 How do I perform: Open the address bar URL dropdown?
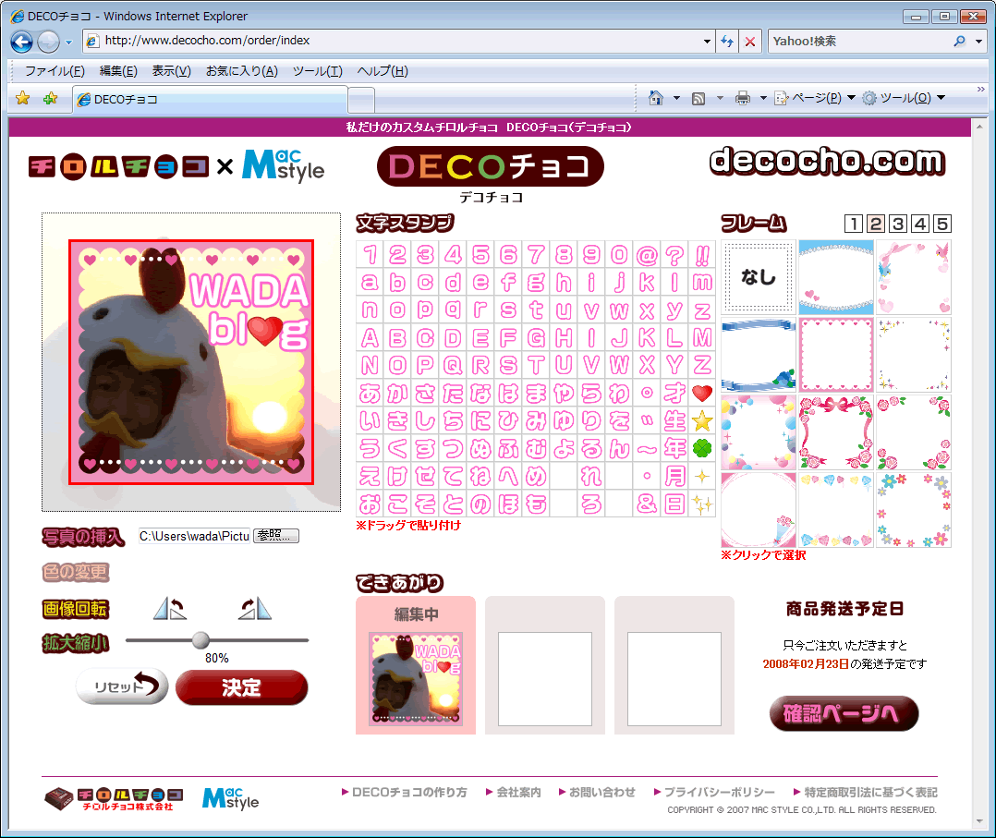click(707, 42)
